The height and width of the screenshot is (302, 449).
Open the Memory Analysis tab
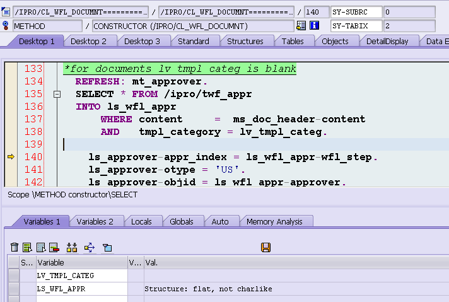pyautogui.click(x=274, y=221)
